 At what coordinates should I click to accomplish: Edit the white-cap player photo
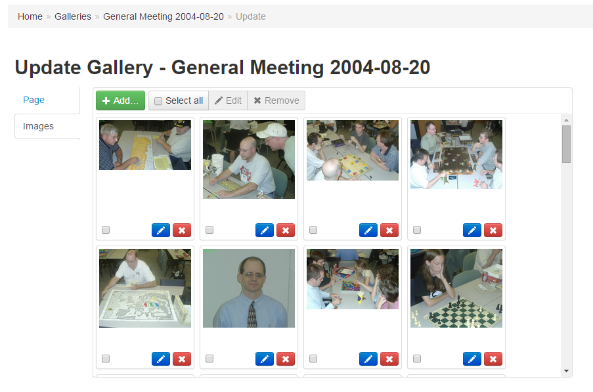(x=265, y=230)
